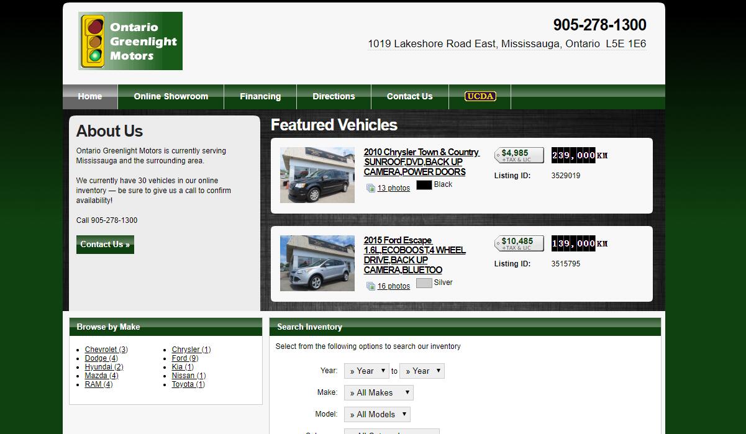746x434 pixels.
Task: Browse Chevrolet (3) vehicles
Action: (x=106, y=350)
